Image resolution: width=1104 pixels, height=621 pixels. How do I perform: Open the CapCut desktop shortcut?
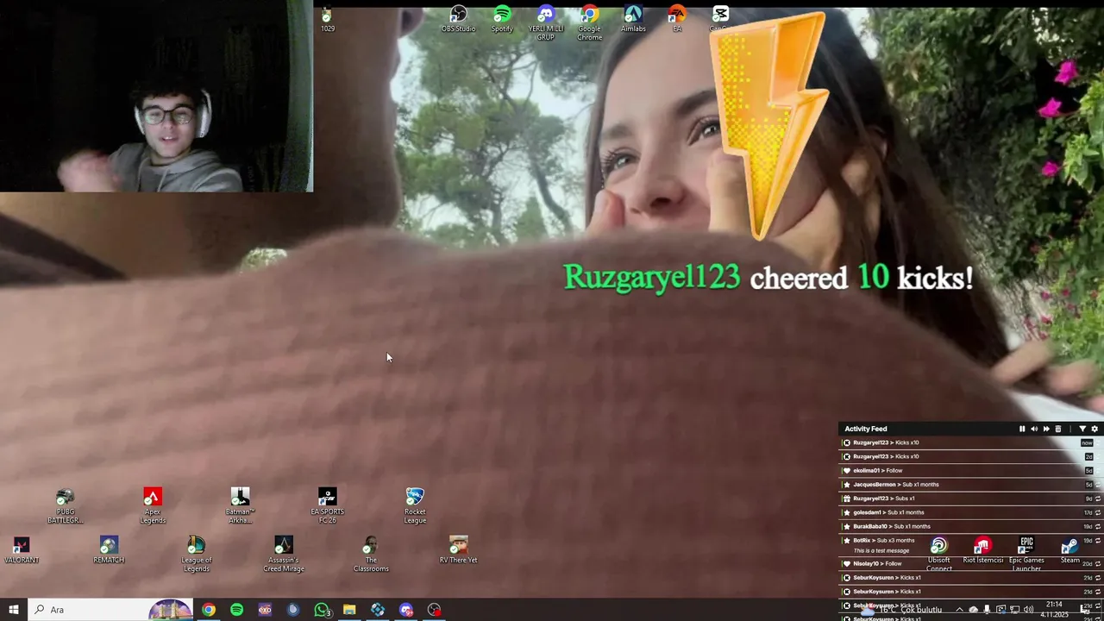(x=720, y=20)
